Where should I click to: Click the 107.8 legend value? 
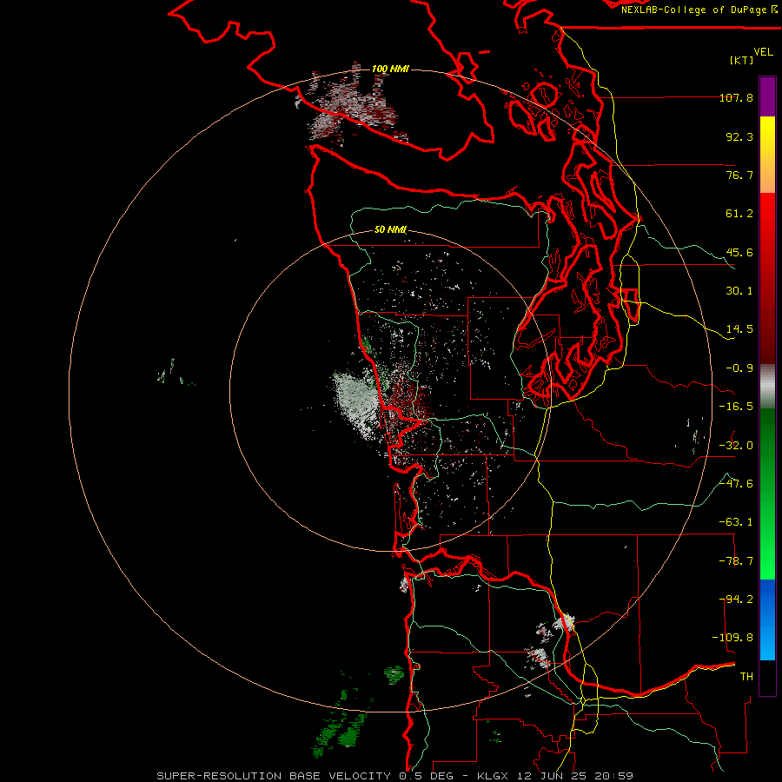[x=736, y=97]
